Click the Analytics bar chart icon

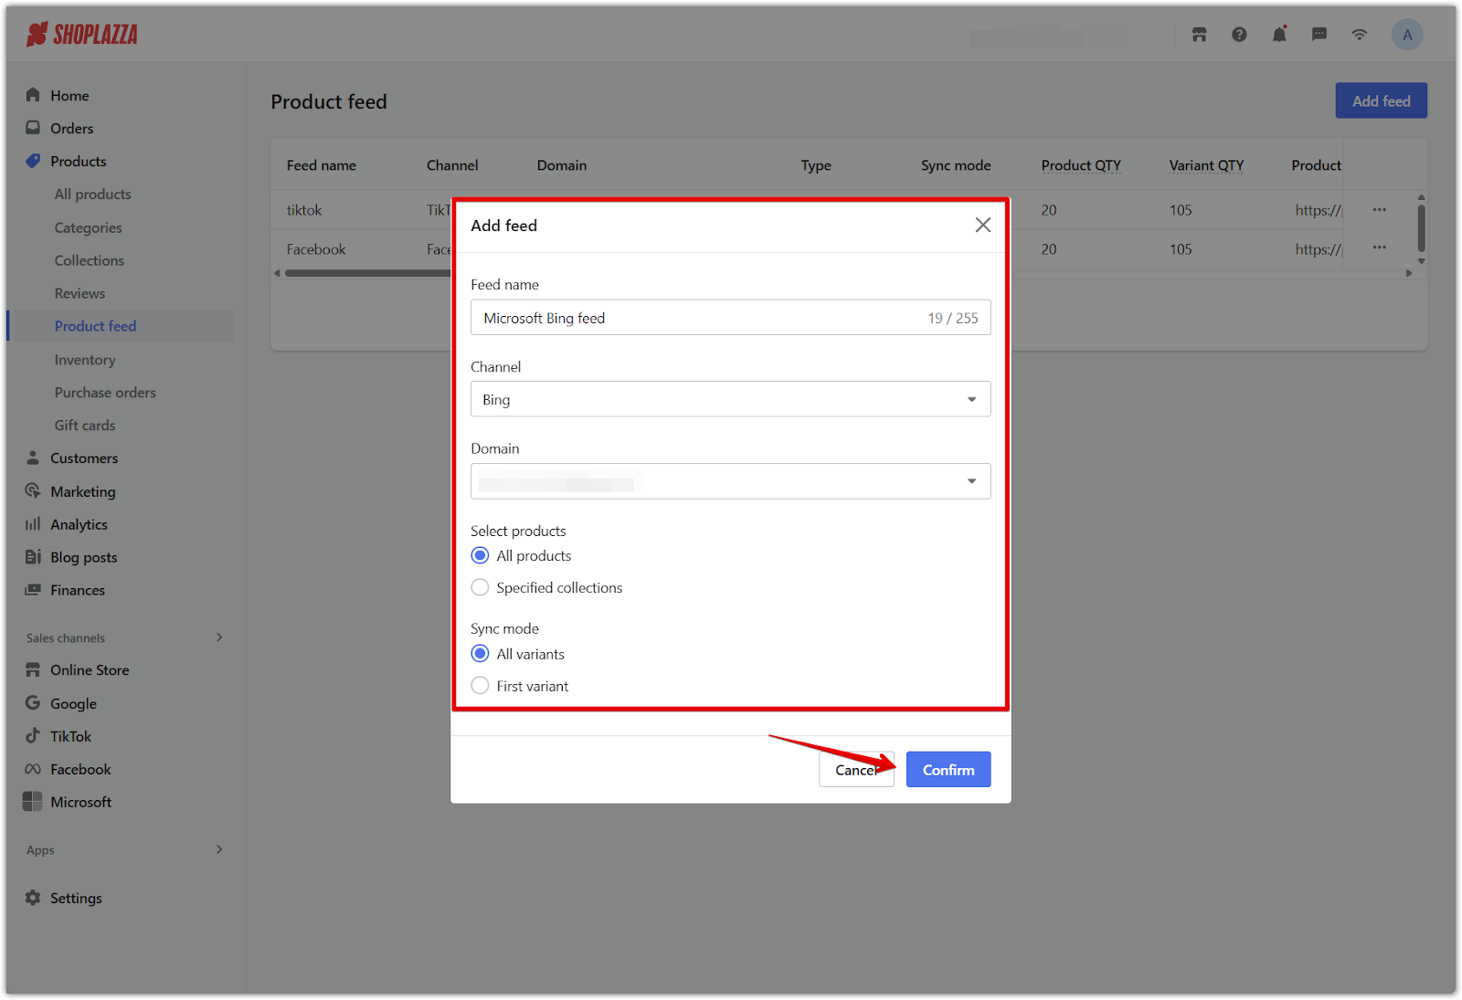(x=33, y=524)
